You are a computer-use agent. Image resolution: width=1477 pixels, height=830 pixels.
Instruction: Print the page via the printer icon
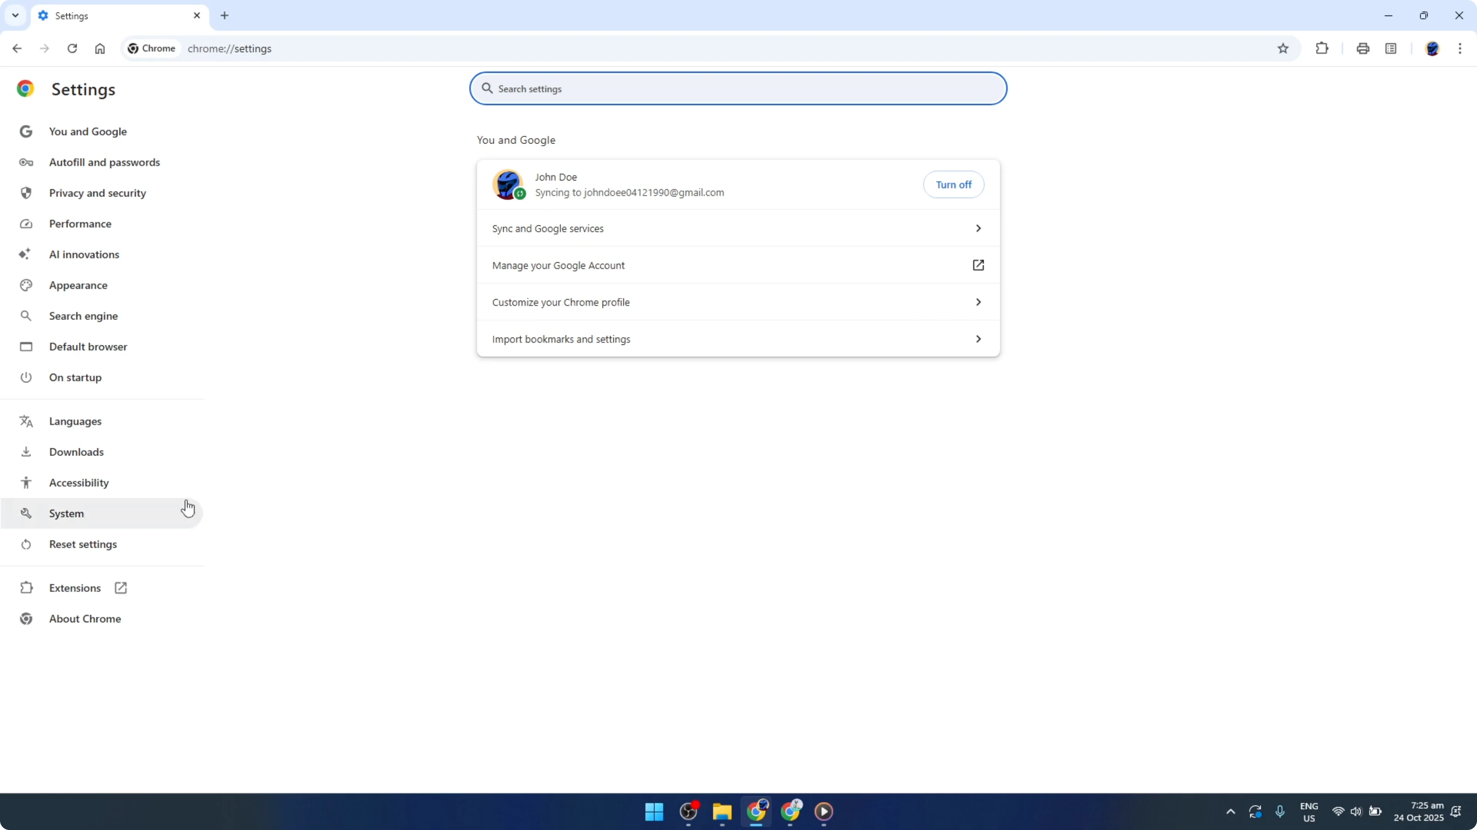(x=1363, y=48)
